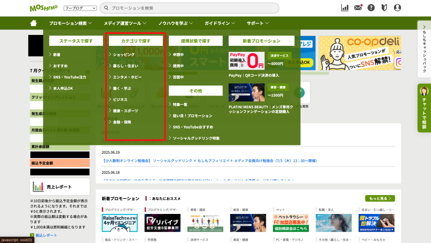
Task: Open the mail messages icon
Action: click(358, 8)
